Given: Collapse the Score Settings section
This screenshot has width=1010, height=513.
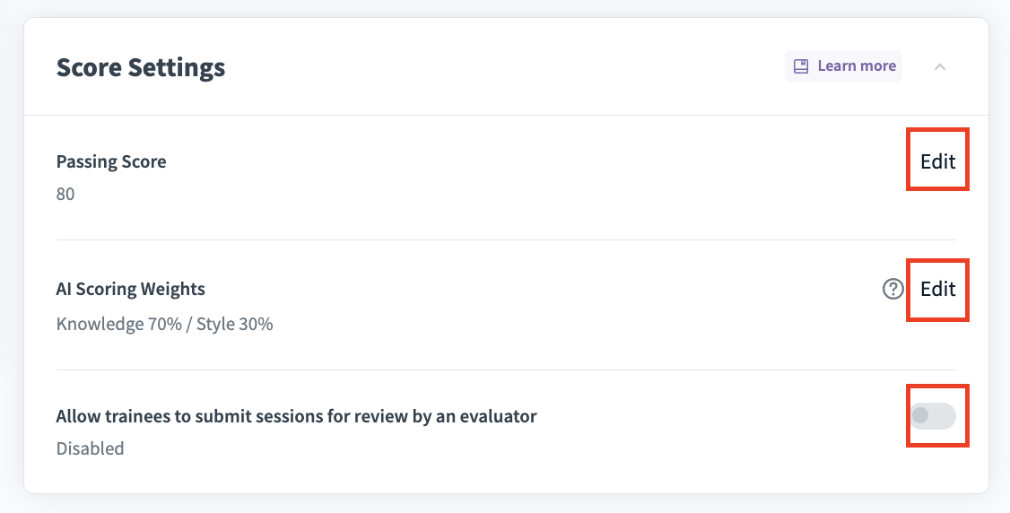Looking at the screenshot, I should [x=940, y=66].
